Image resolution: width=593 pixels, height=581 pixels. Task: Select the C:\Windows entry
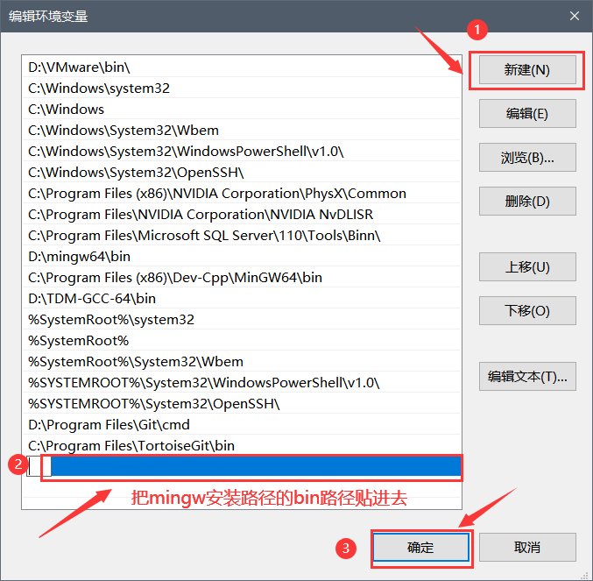click(x=242, y=110)
